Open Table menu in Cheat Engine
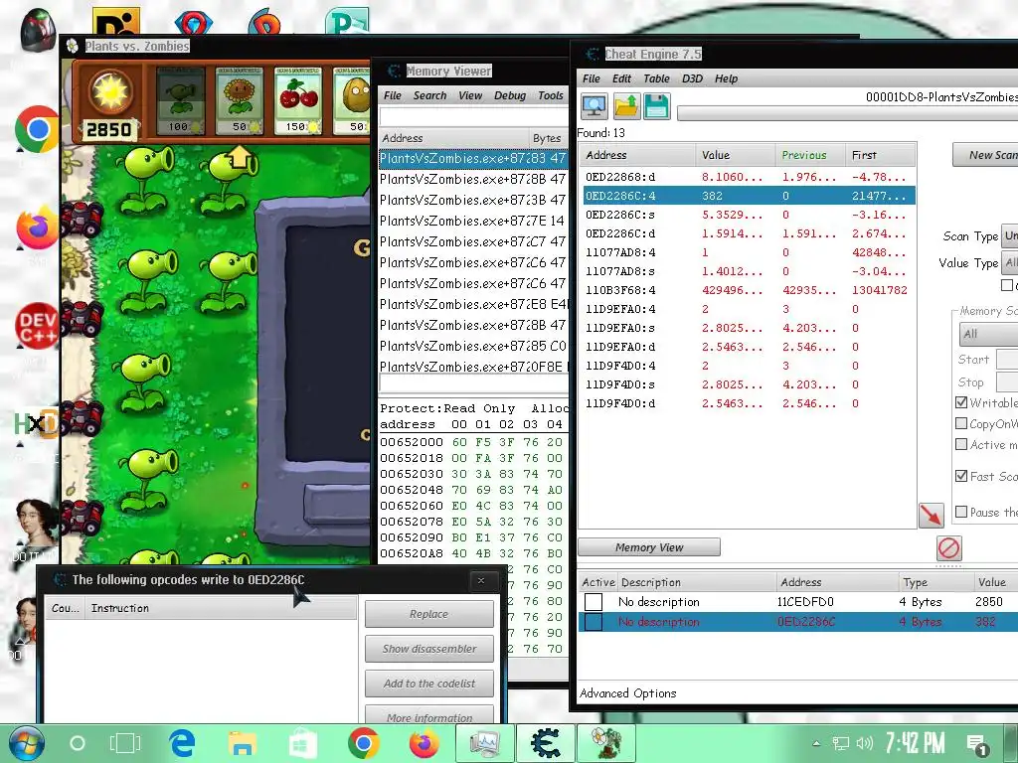 [656, 78]
